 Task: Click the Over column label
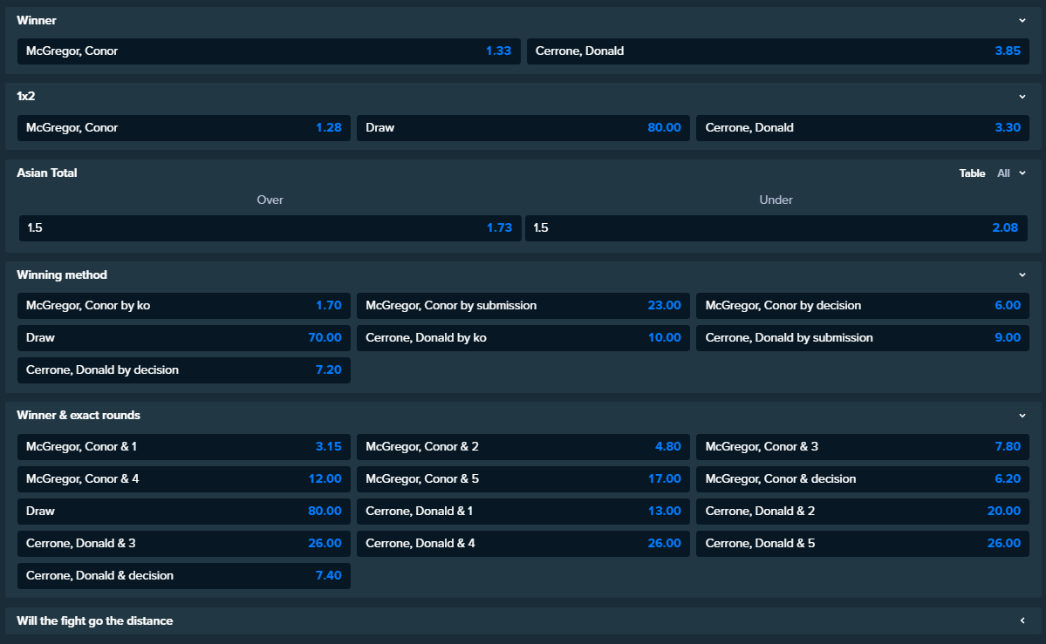click(270, 200)
